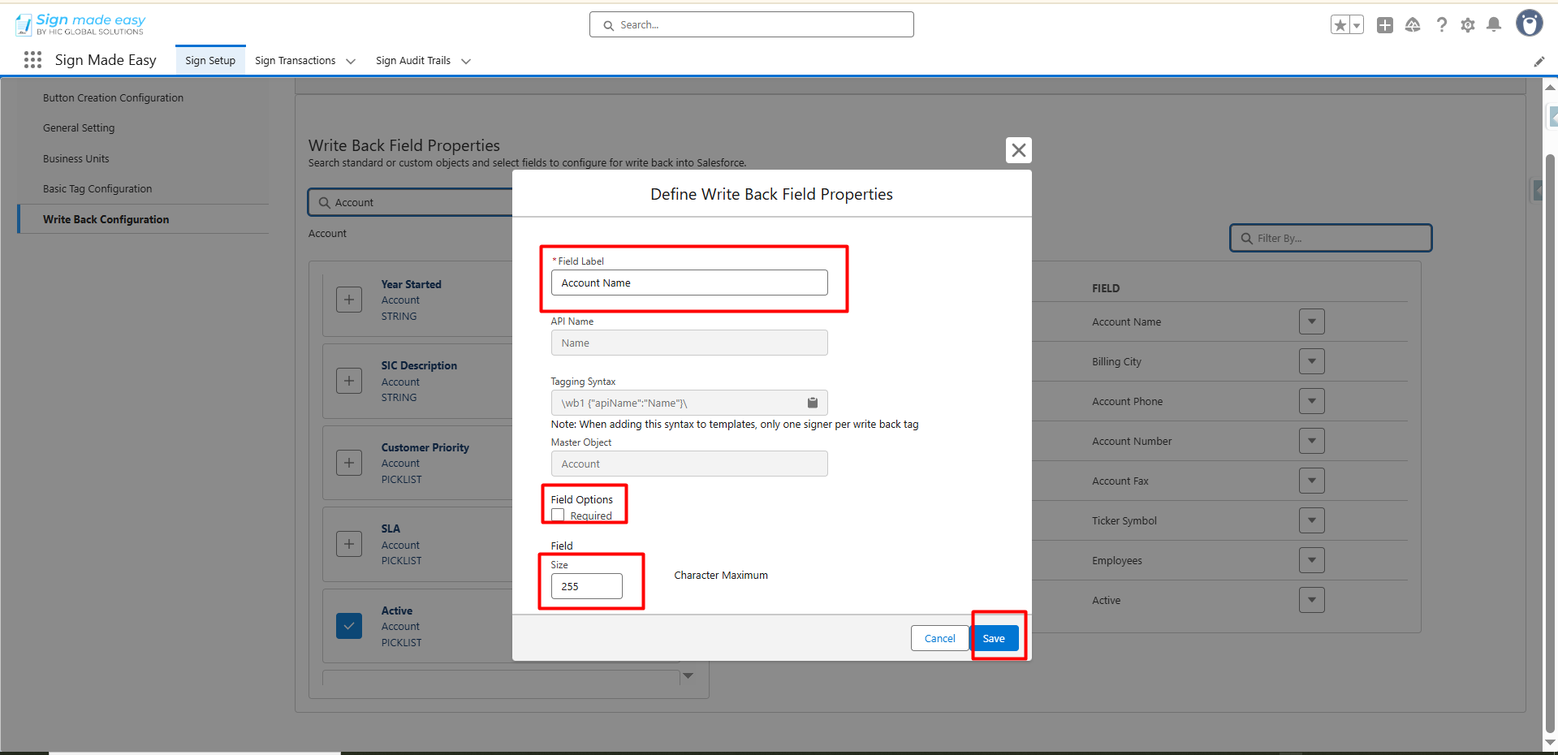Open the Billing City row dropdown
Screen dimensions: 1558x755
click(1311, 361)
